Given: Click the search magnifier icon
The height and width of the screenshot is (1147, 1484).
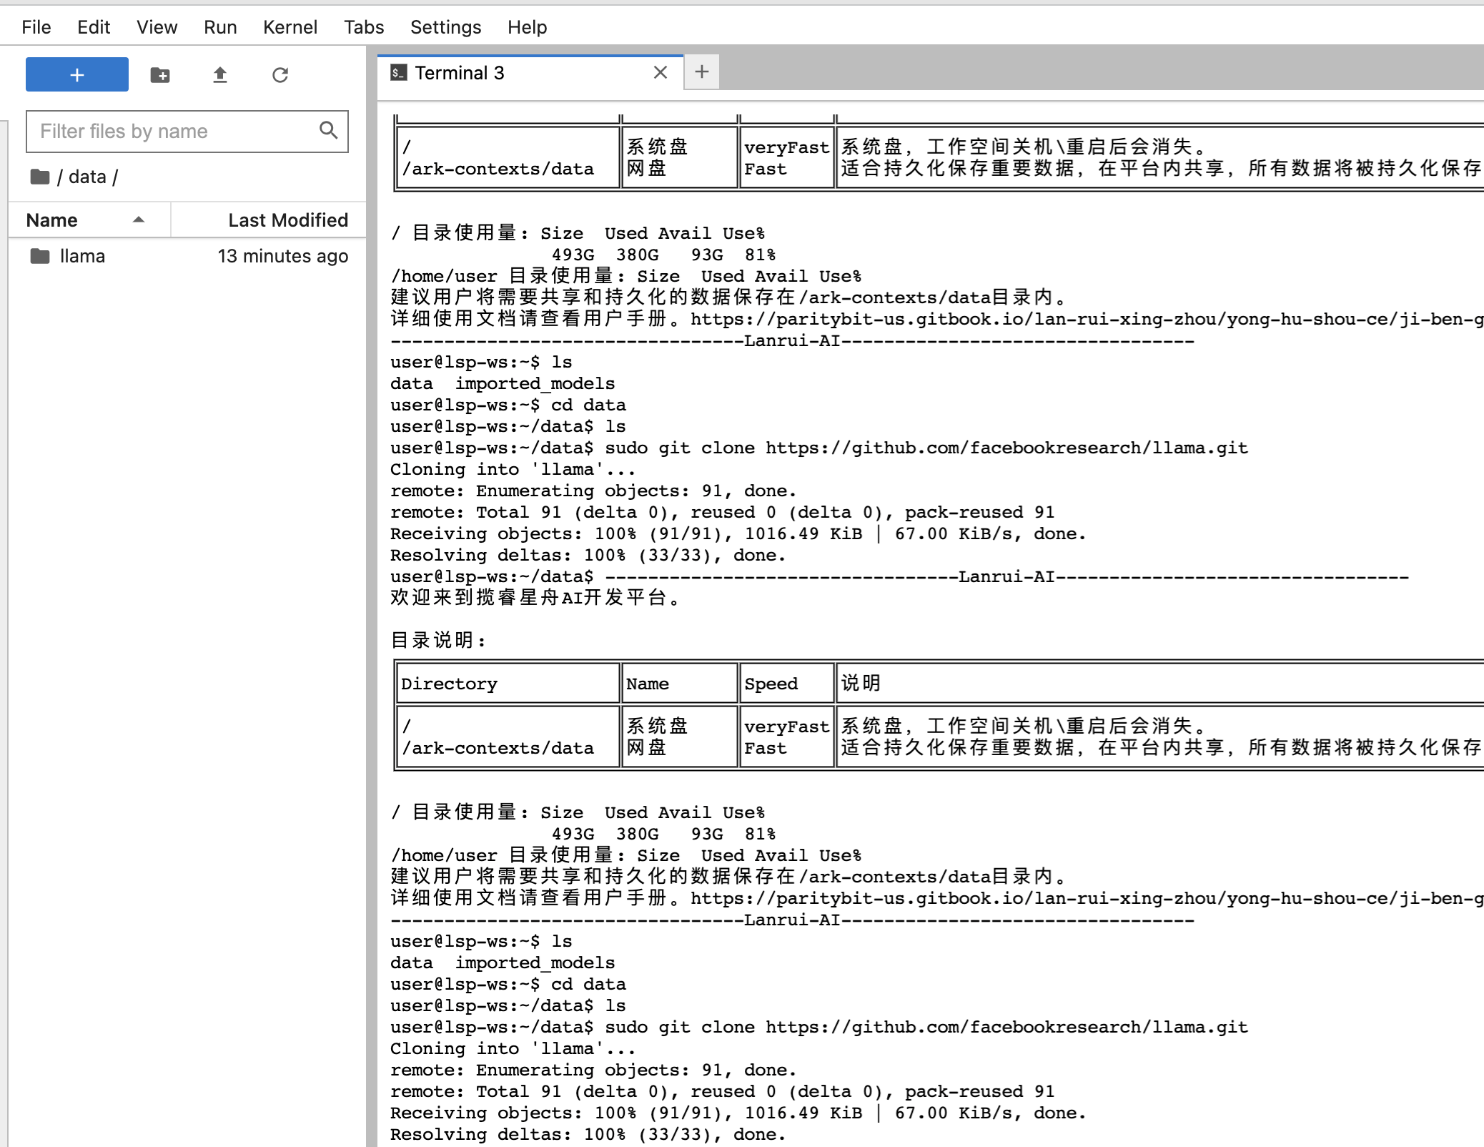Looking at the screenshot, I should click(x=328, y=130).
